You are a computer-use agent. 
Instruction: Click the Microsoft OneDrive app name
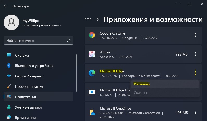click(x=115, y=108)
